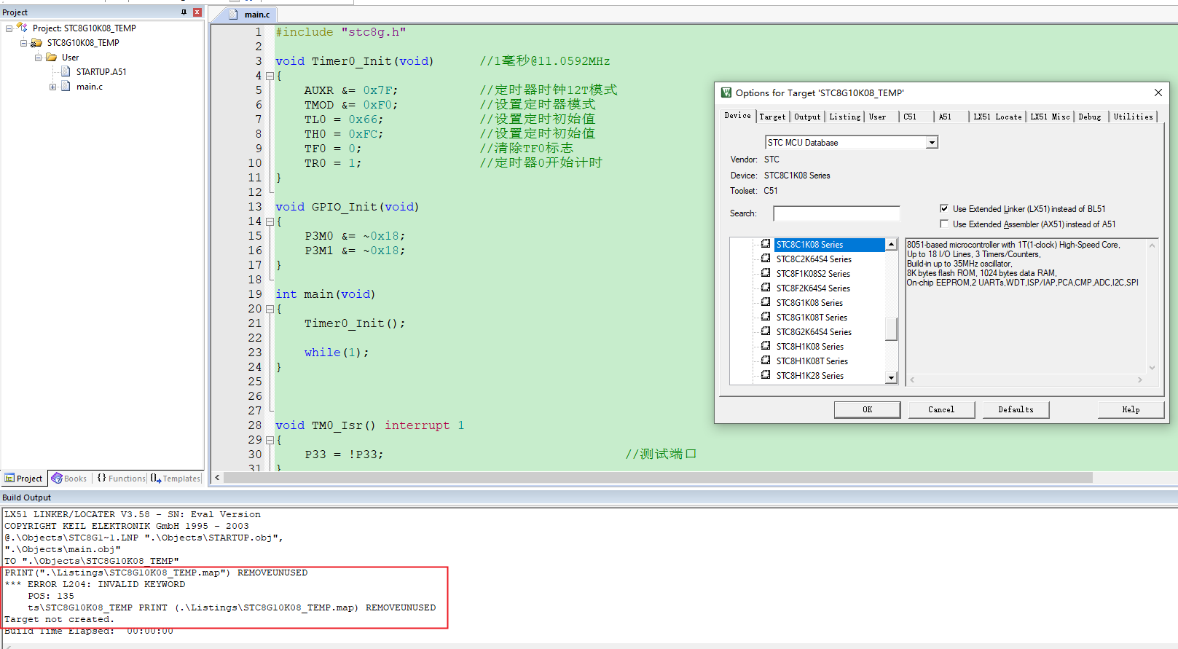Image resolution: width=1178 pixels, height=649 pixels.
Task: Toggle Use Extended Linker (LX51) checkbox
Action: coord(944,208)
